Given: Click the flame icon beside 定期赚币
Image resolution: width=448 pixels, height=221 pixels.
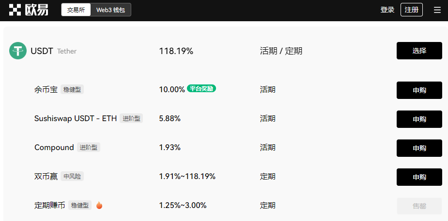Looking at the screenshot, I should pos(99,205).
